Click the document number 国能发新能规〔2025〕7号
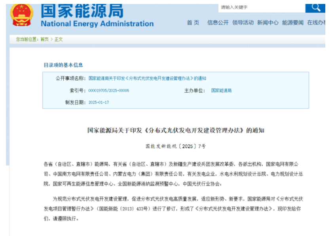The image size is (334, 236). [x=176, y=146]
